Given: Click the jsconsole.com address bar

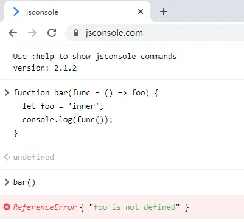Looking at the screenshot, I should (155, 33).
